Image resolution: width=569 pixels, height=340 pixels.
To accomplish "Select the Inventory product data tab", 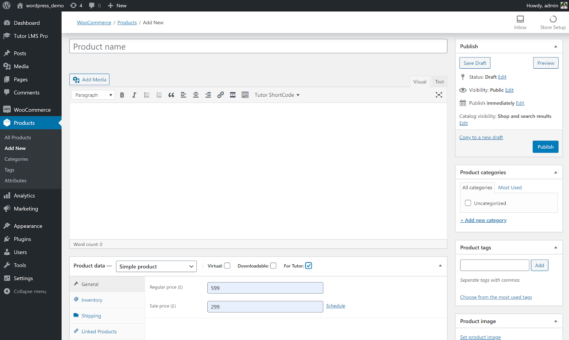I will click(107, 300).
